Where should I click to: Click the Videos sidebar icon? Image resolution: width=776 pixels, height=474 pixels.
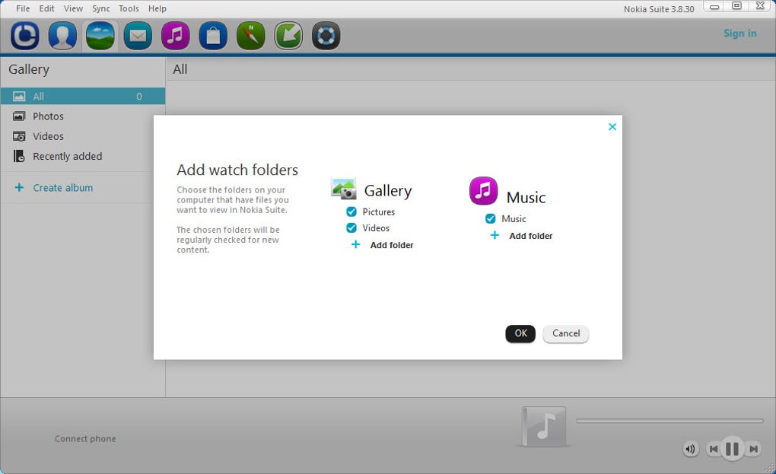pyautogui.click(x=19, y=136)
